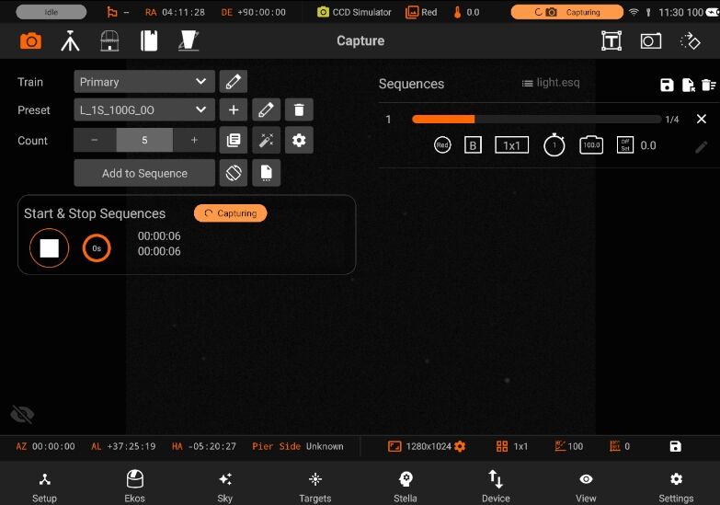
Task: Open the Train dropdown showing Primary
Action: 144,82
